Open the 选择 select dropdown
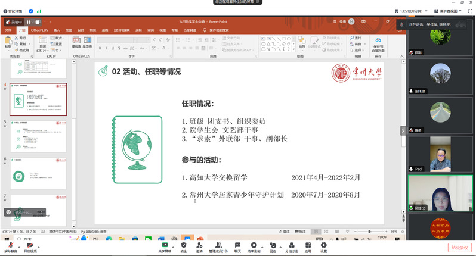 click(357, 50)
